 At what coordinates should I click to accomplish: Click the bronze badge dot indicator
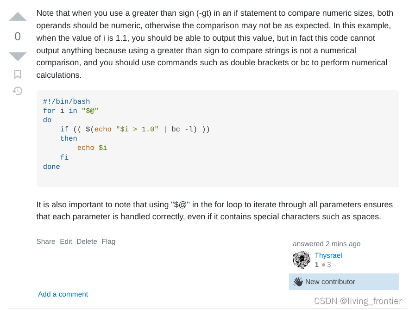pyautogui.click(x=323, y=265)
